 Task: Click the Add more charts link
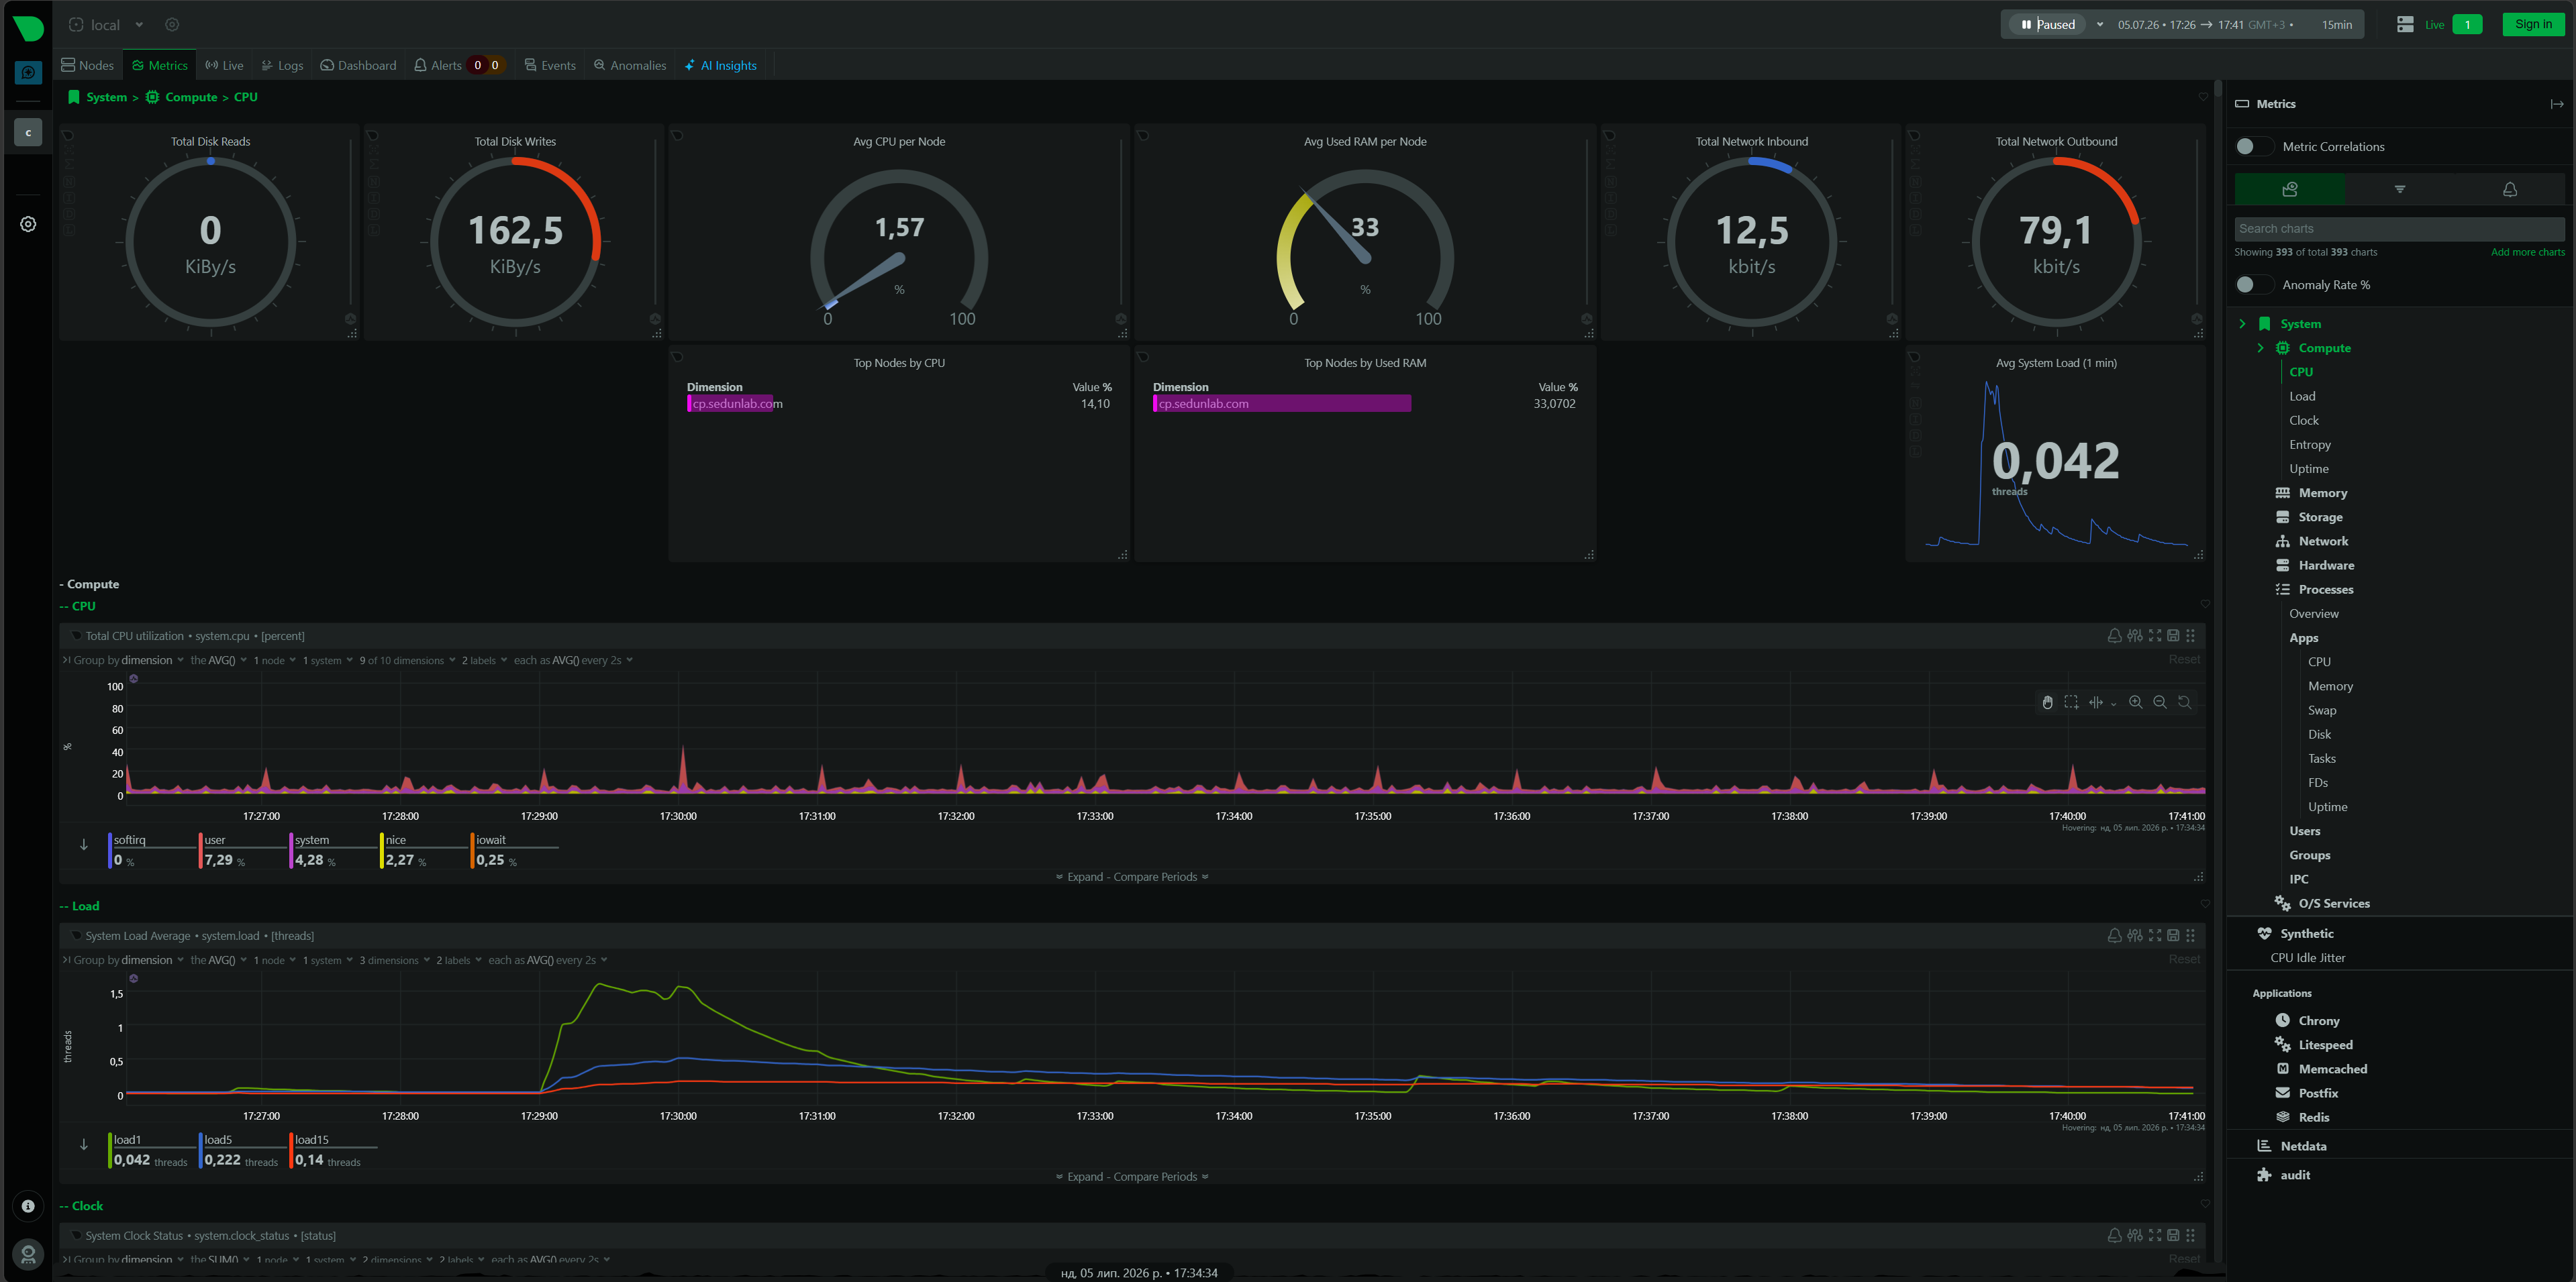tap(2527, 253)
